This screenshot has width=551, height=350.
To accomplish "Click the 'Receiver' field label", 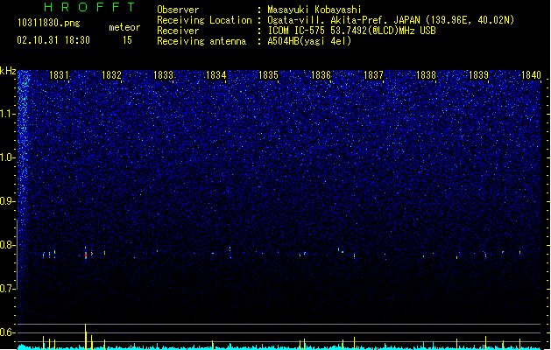I will (x=178, y=31).
